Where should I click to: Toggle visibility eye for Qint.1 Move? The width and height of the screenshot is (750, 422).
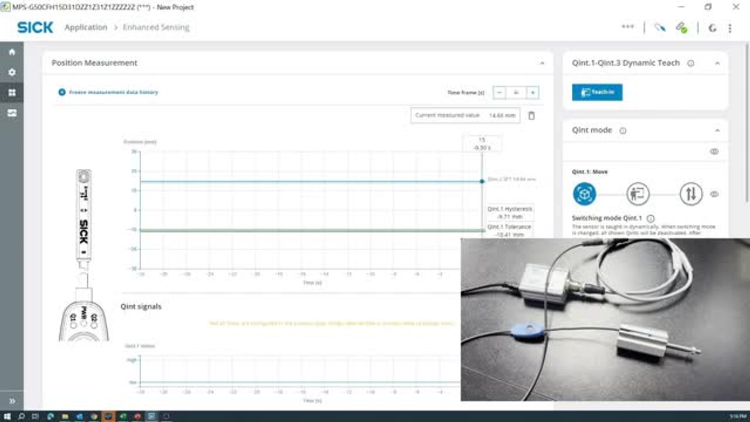point(714,194)
